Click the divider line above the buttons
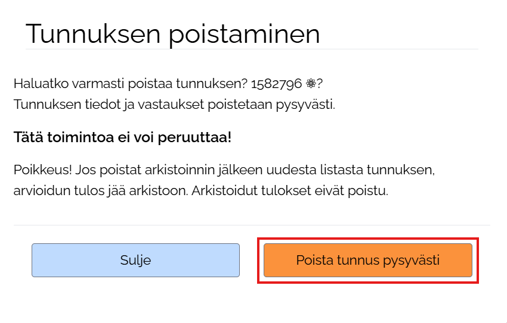The image size is (507, 323). click(252, 225)
